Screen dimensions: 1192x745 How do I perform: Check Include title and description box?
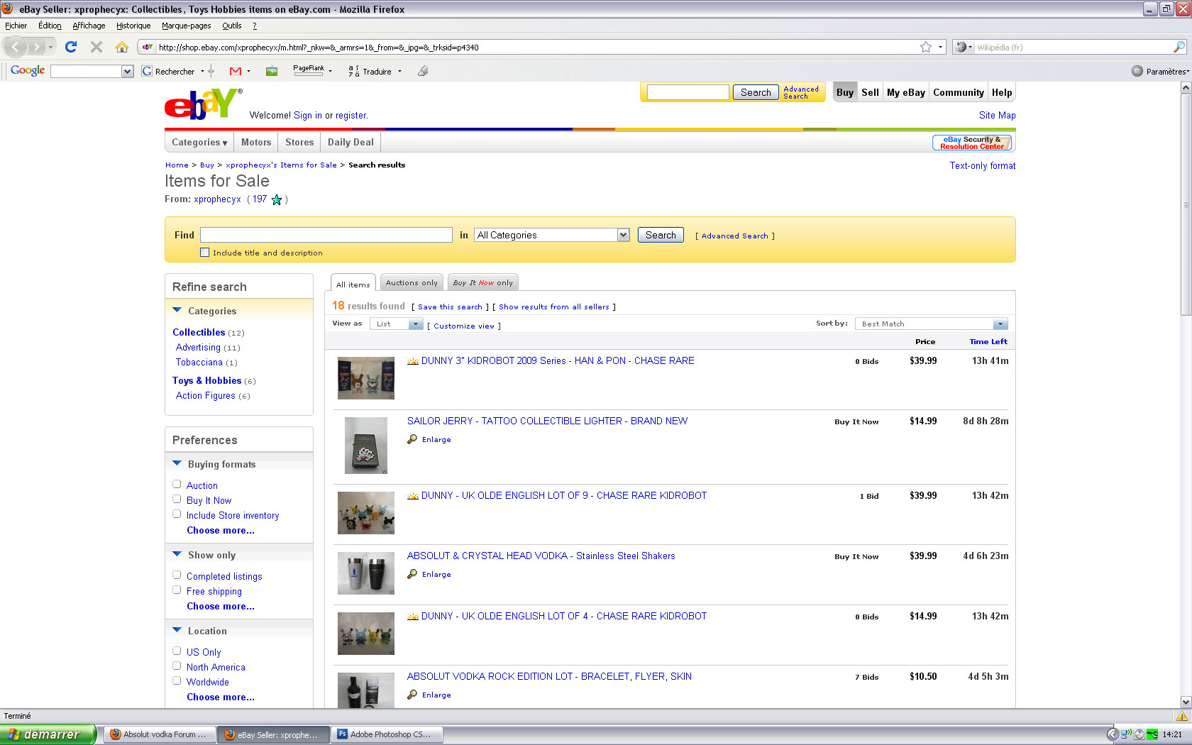point(204,253)
